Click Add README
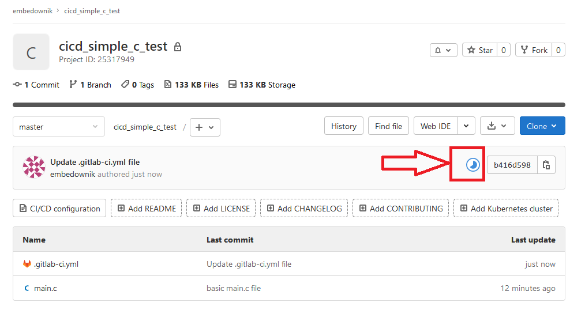The image size is (585, 314). tap(147, 209)
